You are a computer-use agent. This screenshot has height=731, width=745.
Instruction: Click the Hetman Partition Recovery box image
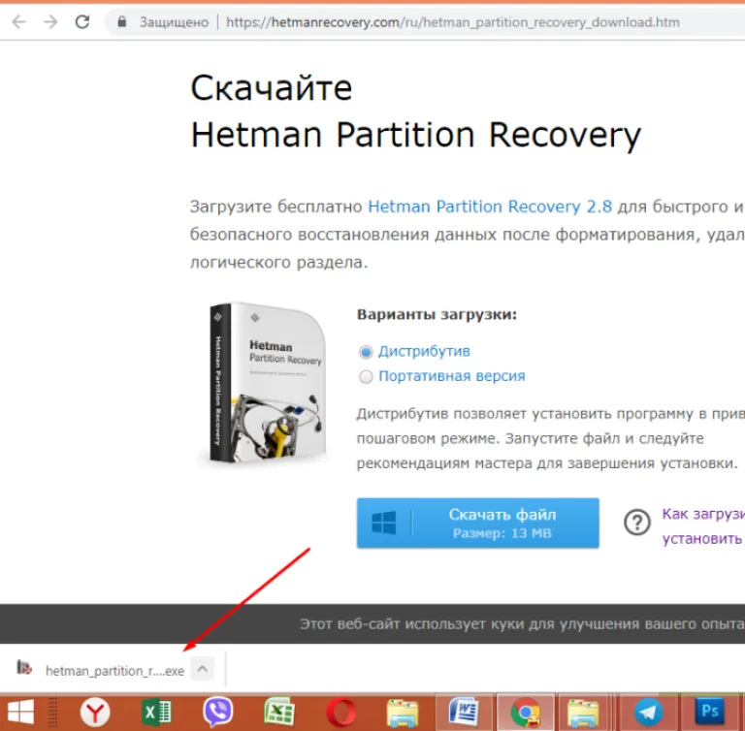[x=267, y=383]
